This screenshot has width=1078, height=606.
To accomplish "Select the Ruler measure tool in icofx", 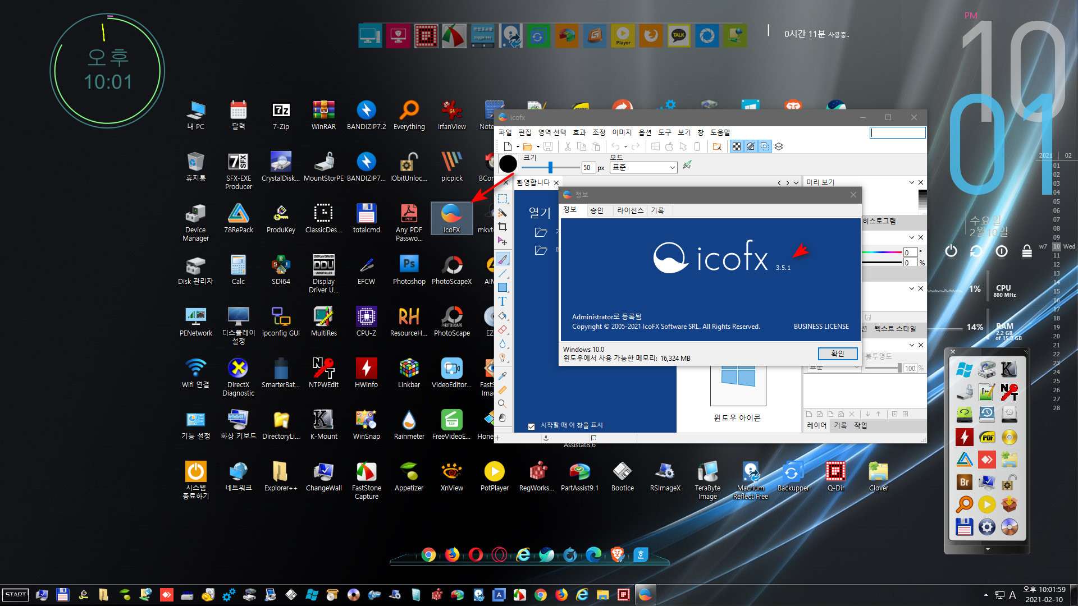I will tap(503, 389).
